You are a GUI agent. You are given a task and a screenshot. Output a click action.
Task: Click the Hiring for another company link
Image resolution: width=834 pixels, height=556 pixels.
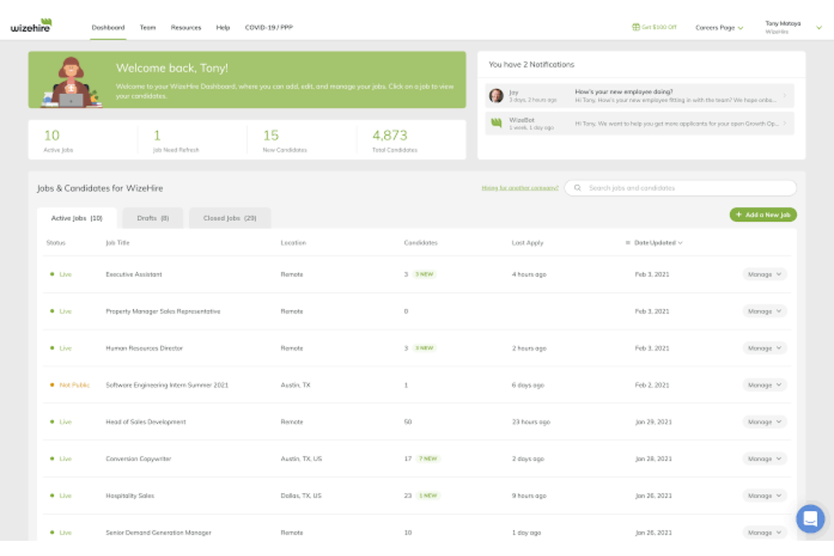(520, 188)
